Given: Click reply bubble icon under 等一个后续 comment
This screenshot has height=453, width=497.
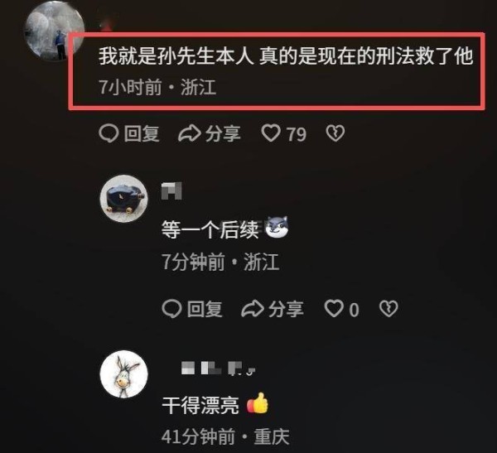Looking at the screenshot, I should pyautogui.click(x=171, y=309).
